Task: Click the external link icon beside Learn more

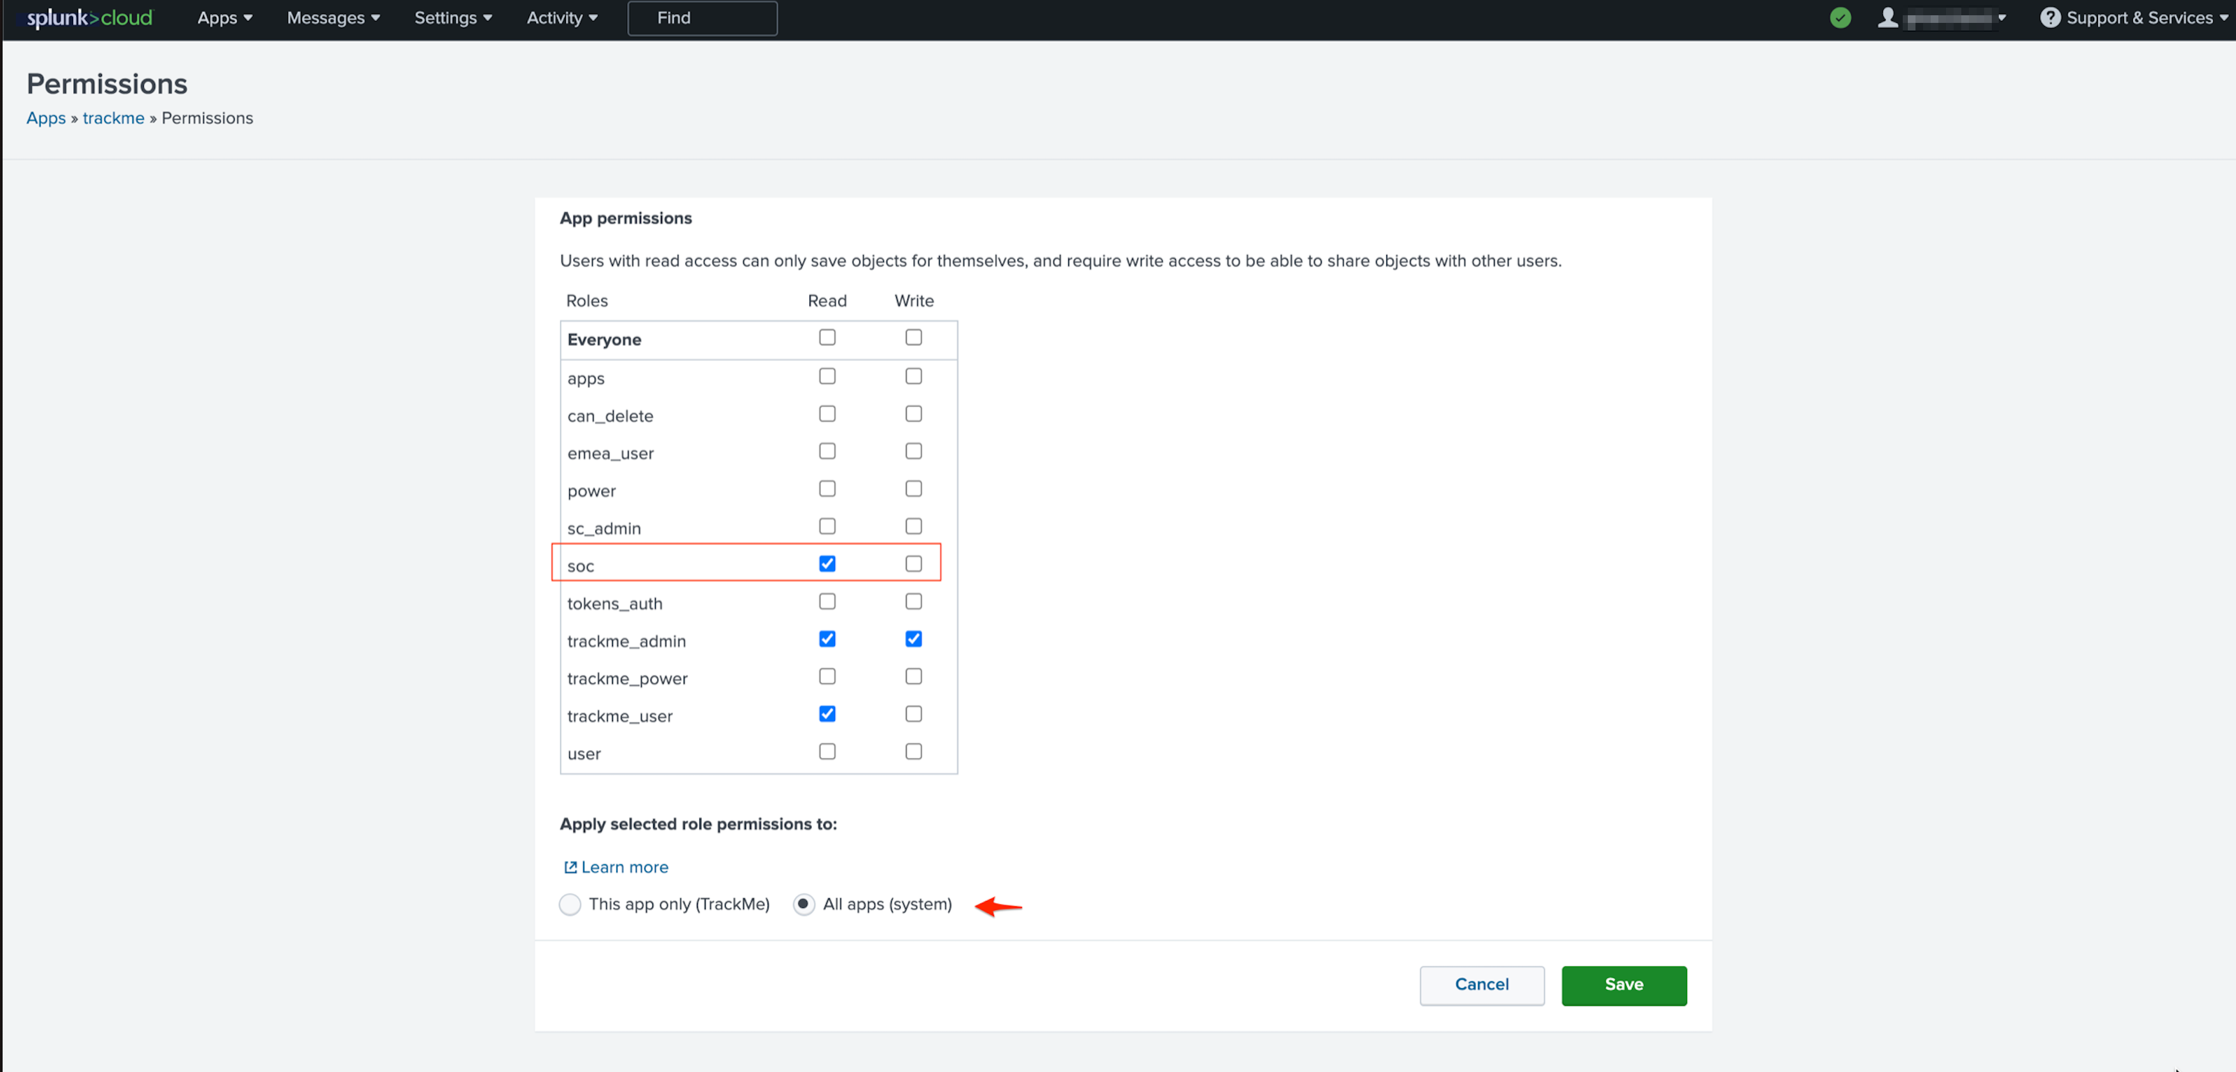Action: point(570,866)
